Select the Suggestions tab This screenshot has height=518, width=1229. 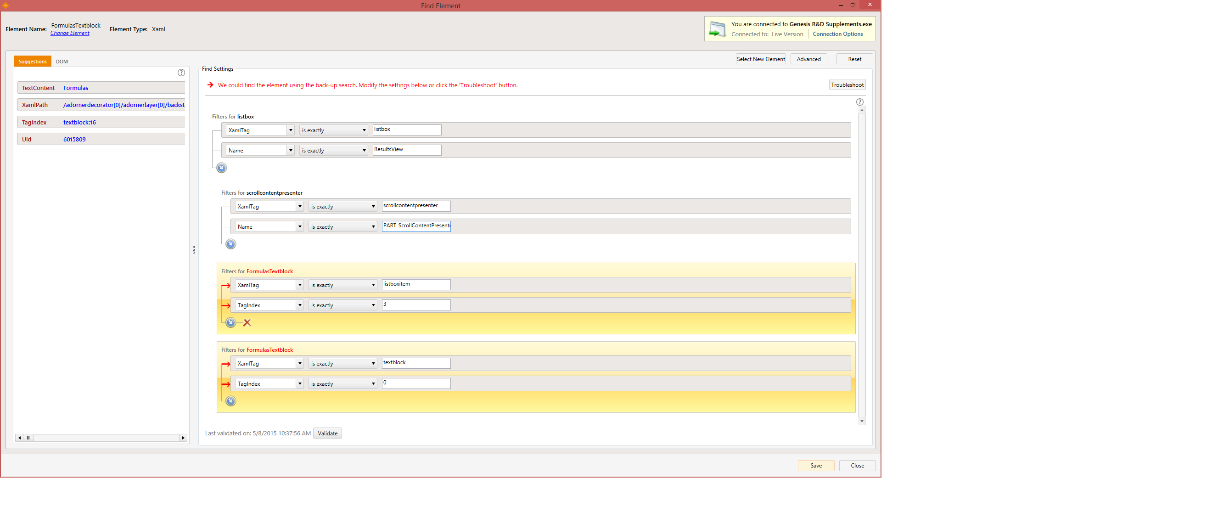pyautogui.click(x=33, y=61)
